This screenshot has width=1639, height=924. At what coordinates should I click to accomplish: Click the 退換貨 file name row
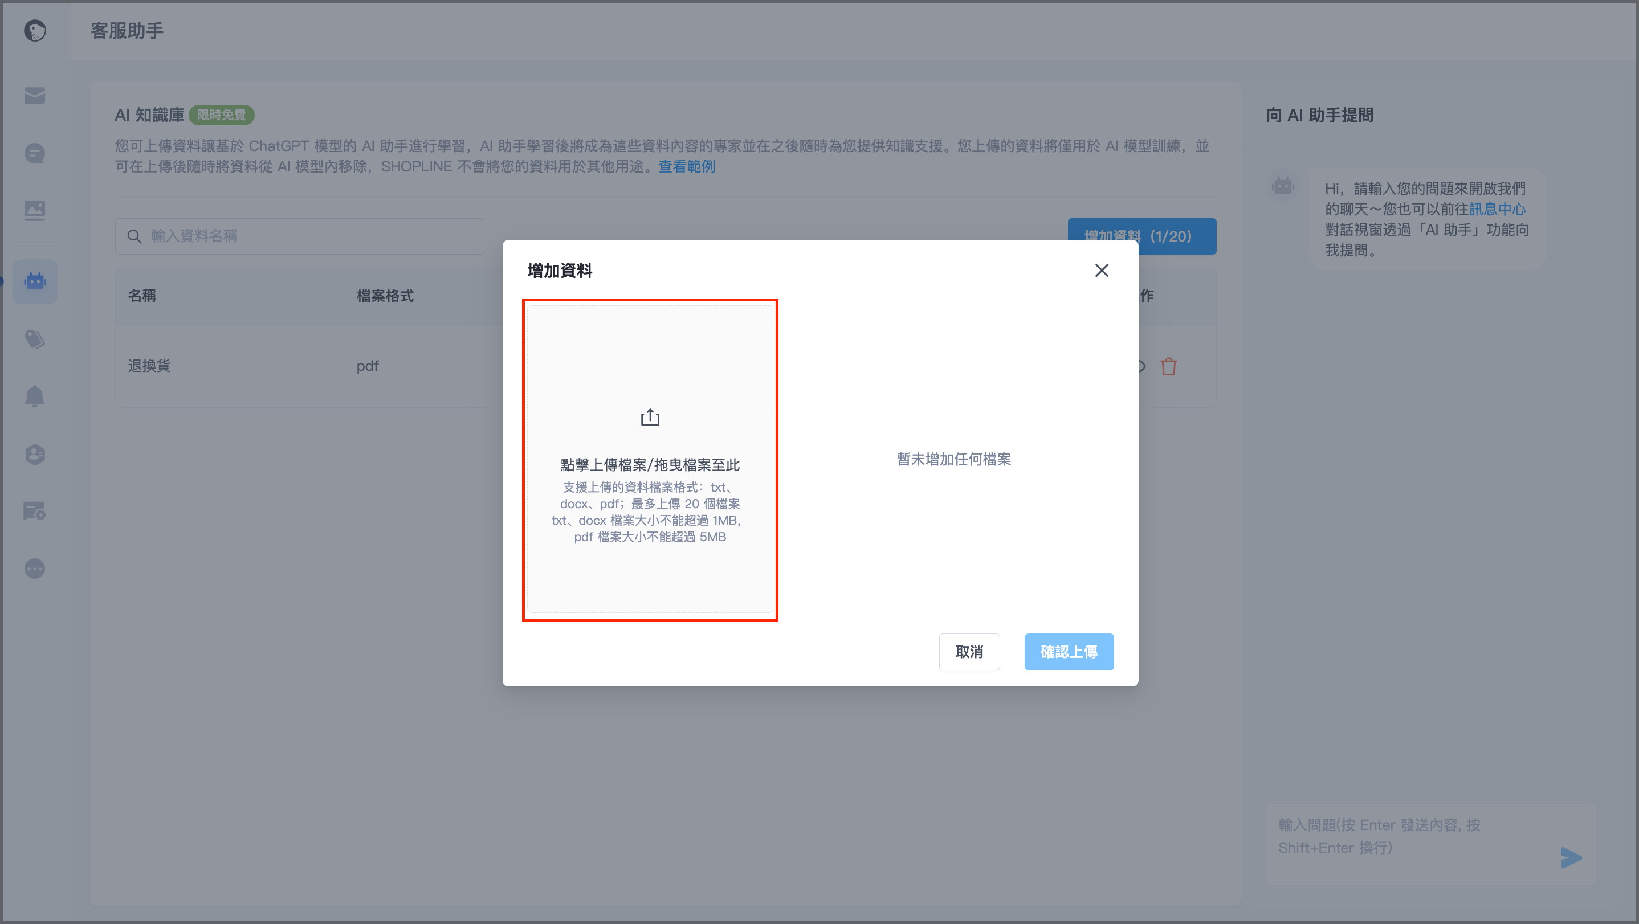click(x=149, y=366)
